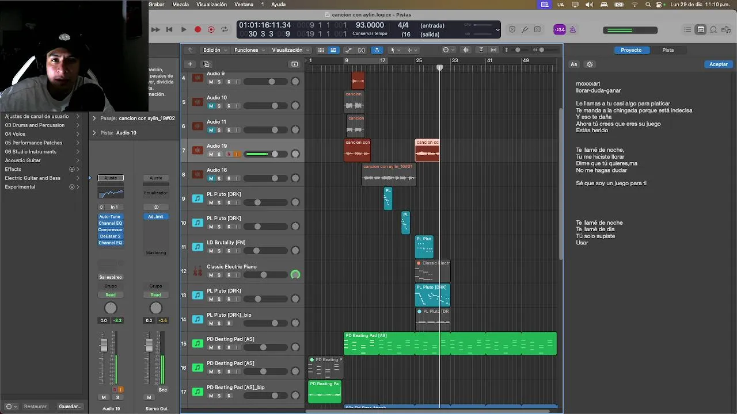Toggle Catch Playhead button

(377, 50)
